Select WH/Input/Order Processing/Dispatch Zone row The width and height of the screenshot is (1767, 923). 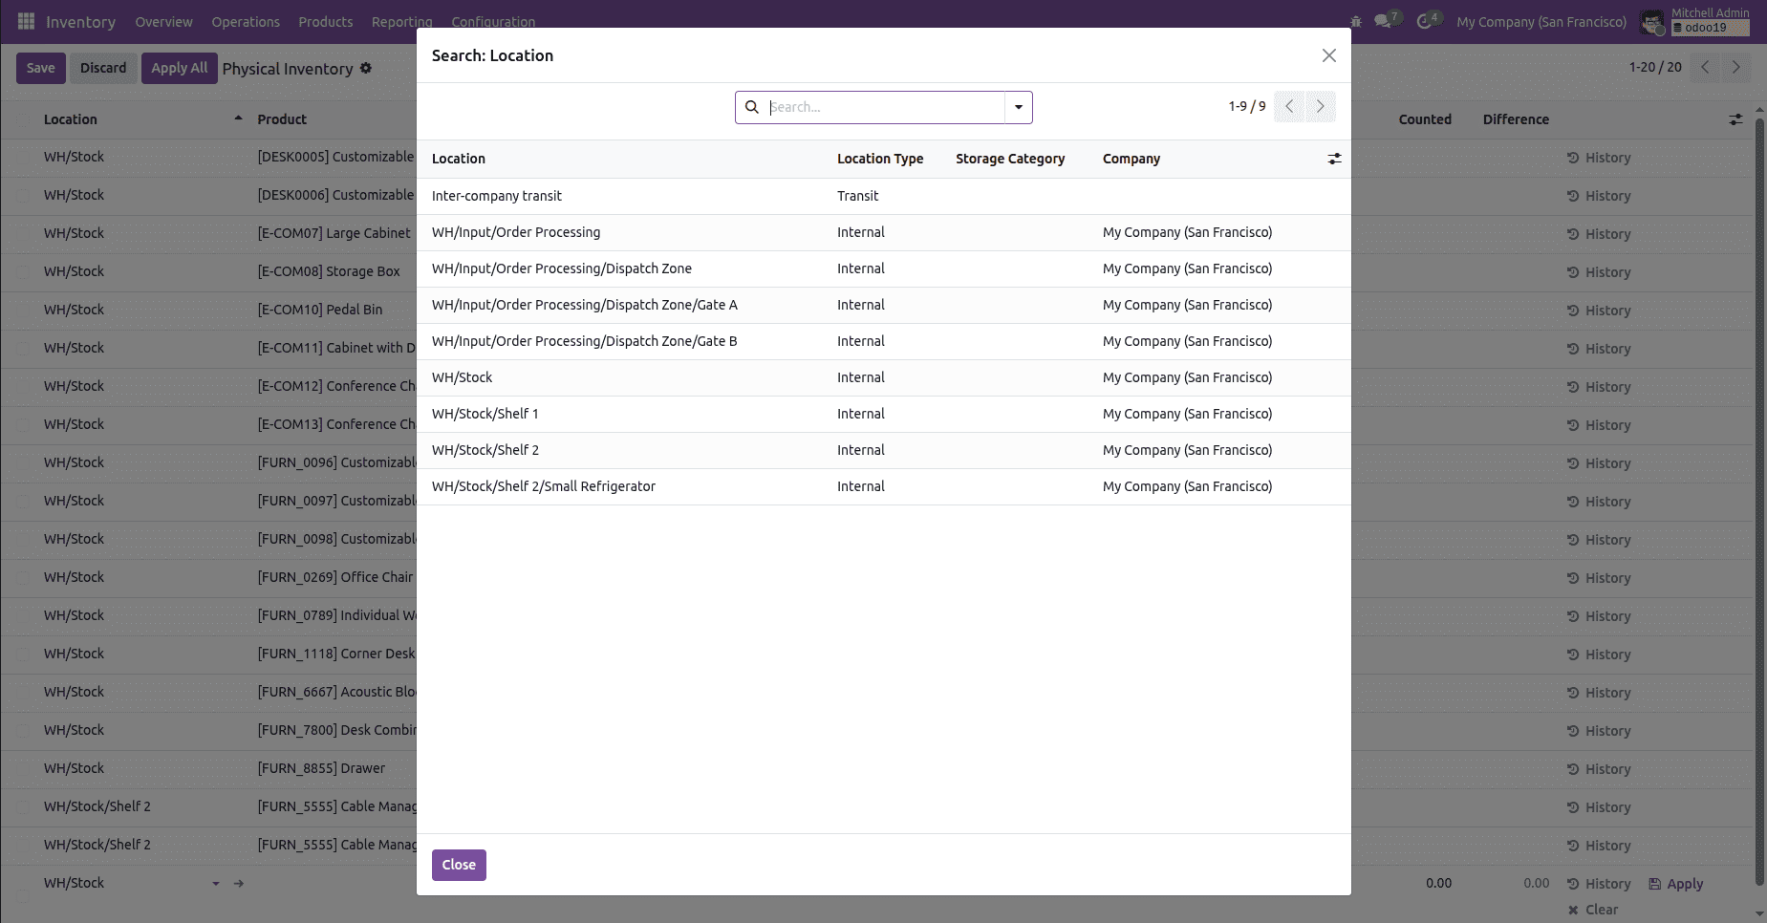pyautogui.click(x=883, y=268)
